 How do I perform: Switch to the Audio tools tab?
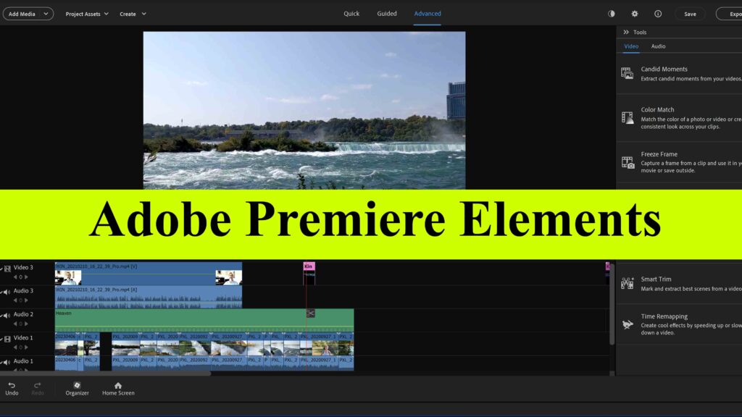(x=658, y=46)
